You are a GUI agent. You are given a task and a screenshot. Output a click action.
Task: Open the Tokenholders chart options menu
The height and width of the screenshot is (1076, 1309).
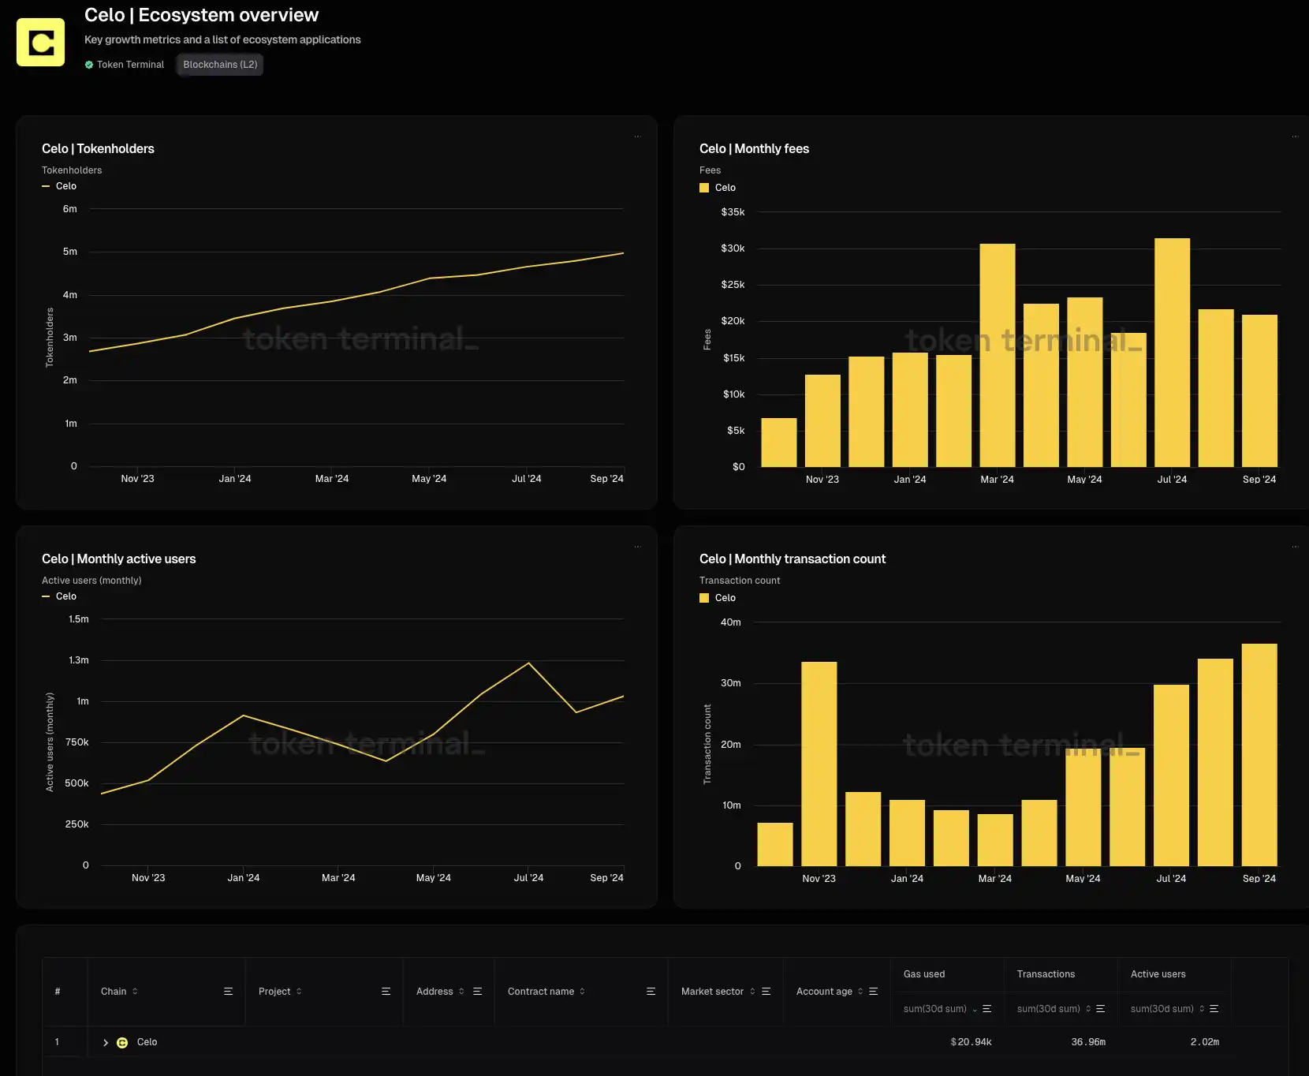click(637, 136)
